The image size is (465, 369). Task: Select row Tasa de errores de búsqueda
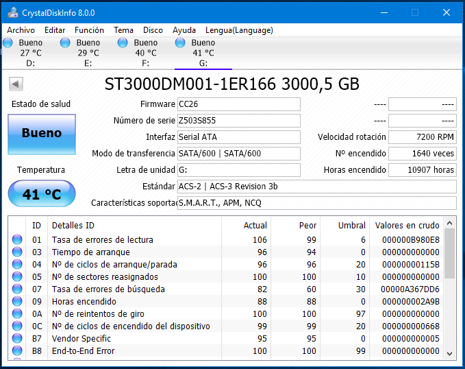(226, 289)
